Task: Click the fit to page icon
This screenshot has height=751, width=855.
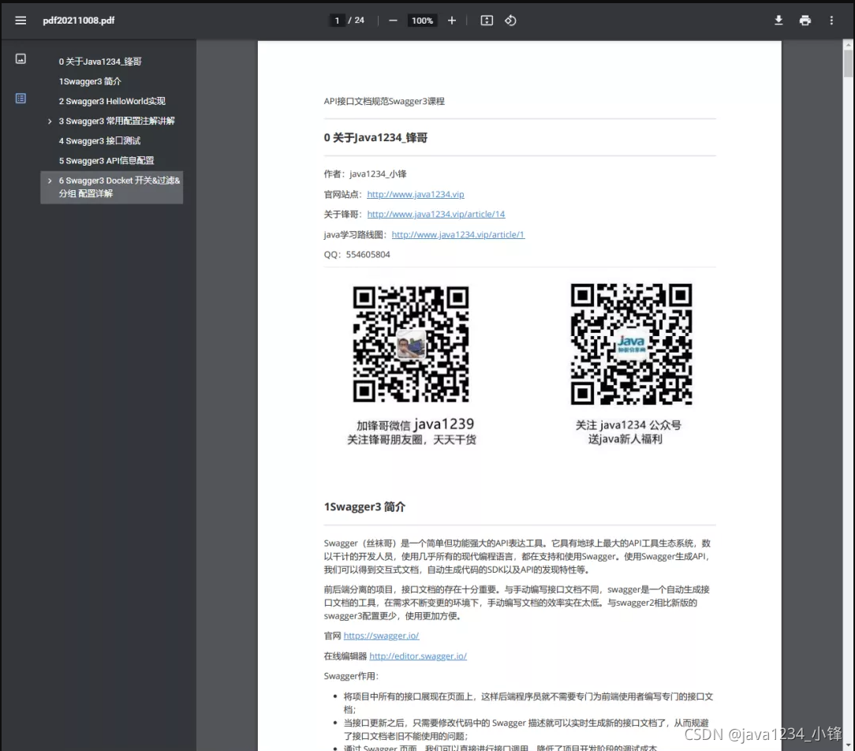Action: pos(487,21)
